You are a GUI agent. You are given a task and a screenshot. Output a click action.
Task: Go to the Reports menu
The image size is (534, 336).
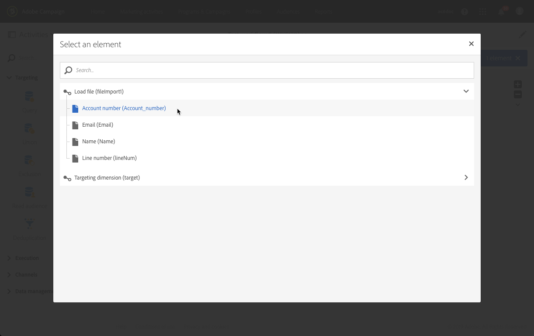click(x=323, y=12)
